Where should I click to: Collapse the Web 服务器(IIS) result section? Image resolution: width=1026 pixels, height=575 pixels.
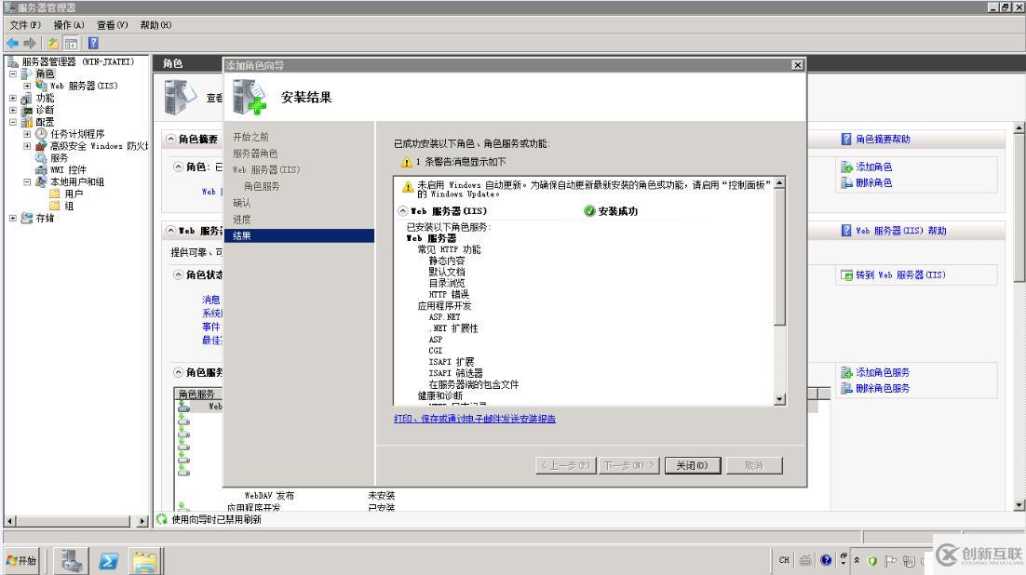(x=403, y=210)
